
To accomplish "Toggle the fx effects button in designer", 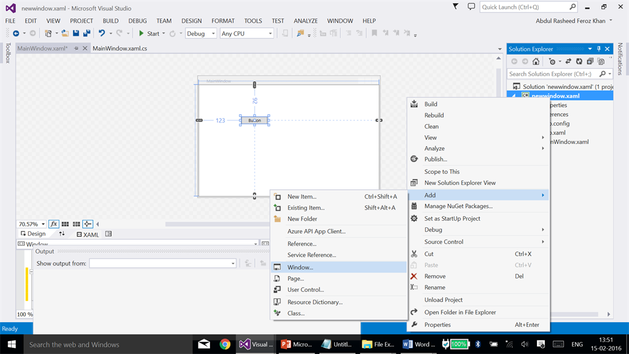I will [53, 224].
